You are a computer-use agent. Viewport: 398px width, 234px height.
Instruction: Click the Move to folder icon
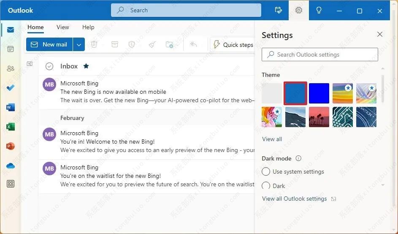pyautogui.click(x=169, y=44)
